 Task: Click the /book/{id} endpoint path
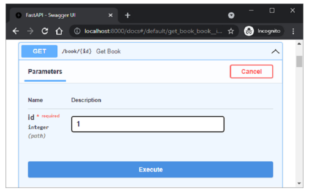76,51
